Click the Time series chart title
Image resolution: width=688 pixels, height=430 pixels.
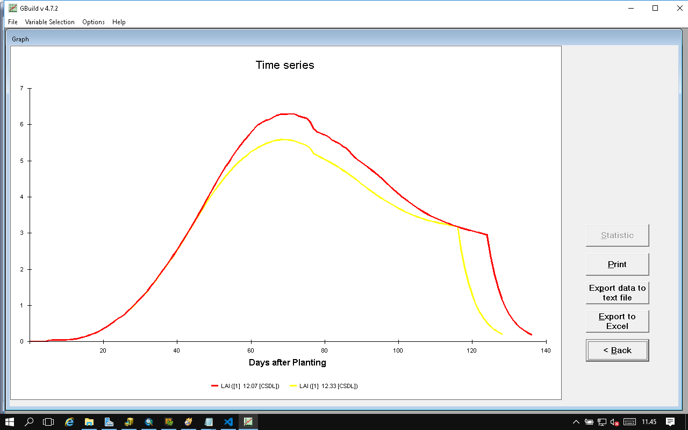(x=285, y=65)
